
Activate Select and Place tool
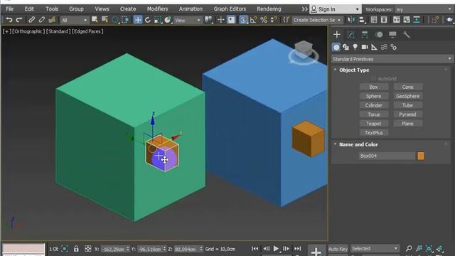[168, 20]
